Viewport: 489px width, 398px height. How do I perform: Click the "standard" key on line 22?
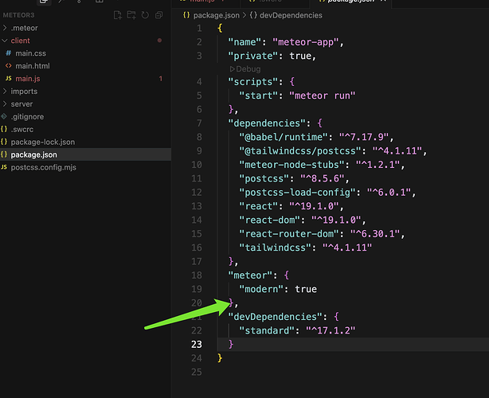267,330
